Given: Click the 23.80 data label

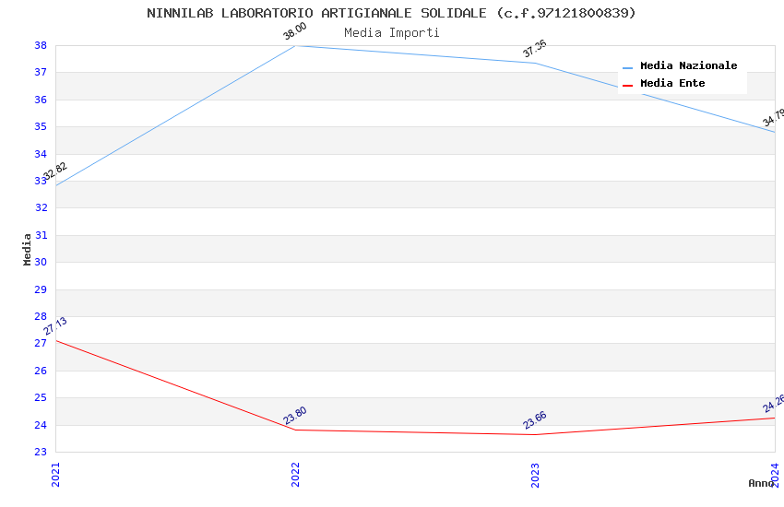Looking at the screenshot, I should pos(294,416).
